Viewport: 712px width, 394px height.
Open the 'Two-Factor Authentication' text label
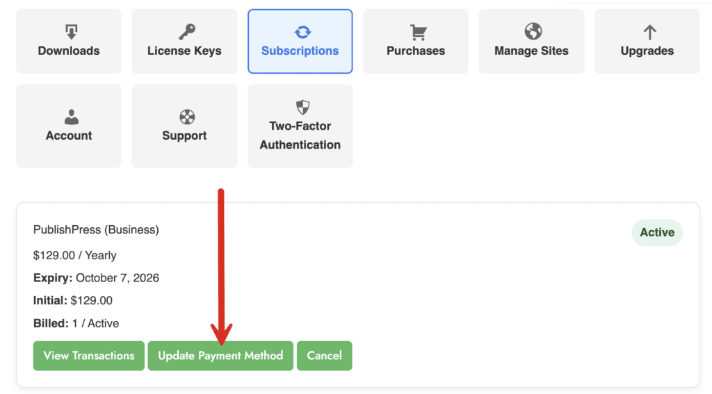click(x=300, y=136)
